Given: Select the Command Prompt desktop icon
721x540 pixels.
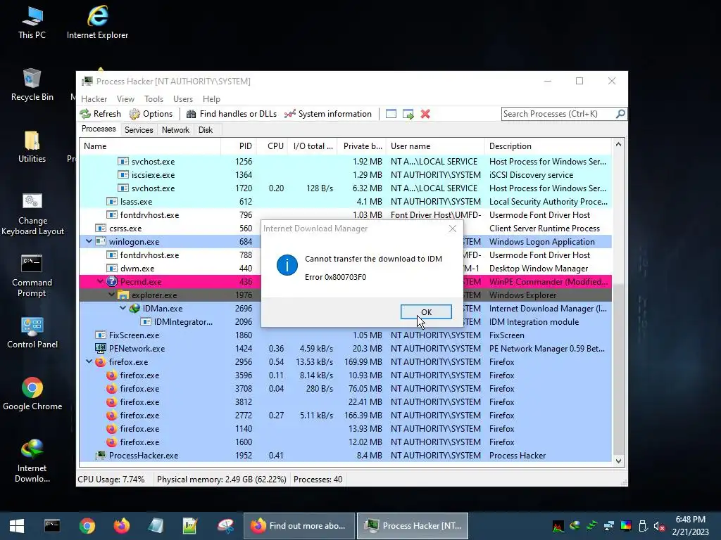Looking at the screenshot, I should pyautogui.click(x=32, y=276).
